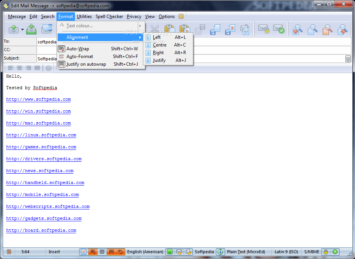Open the http://board.softpedia.com link
The width and height of the screenshot is (355, 259).
[x=41, y=231]
